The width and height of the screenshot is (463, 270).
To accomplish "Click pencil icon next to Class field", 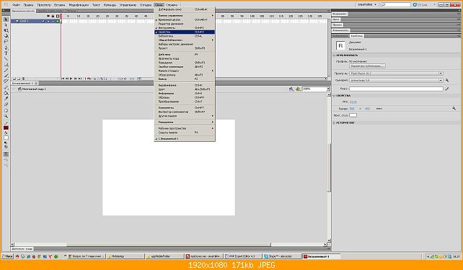I will (447, 89).
